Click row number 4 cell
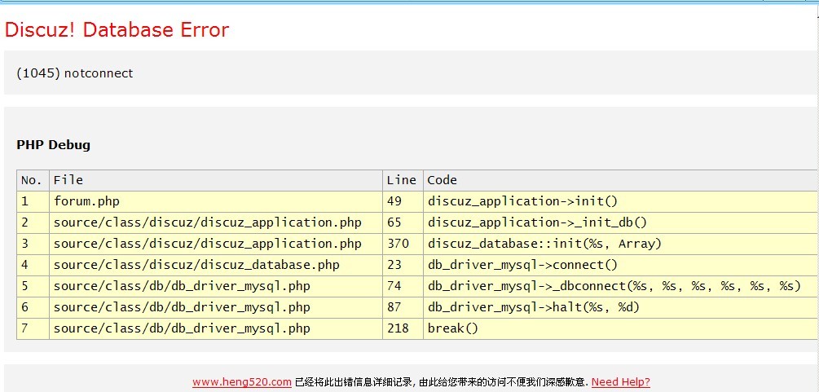Image resolution: width=819 pixels, height=392 pixels. coord(33,265)
